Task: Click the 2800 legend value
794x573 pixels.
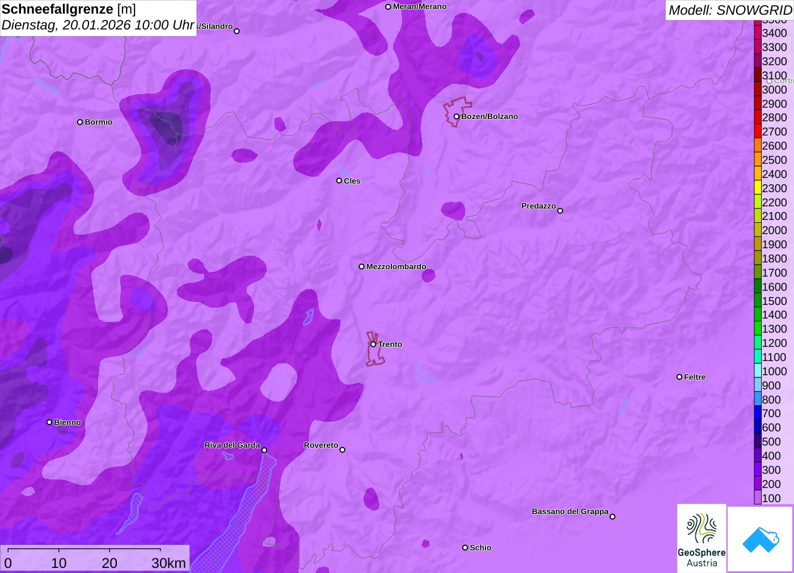Action: [x=774, y=117]
